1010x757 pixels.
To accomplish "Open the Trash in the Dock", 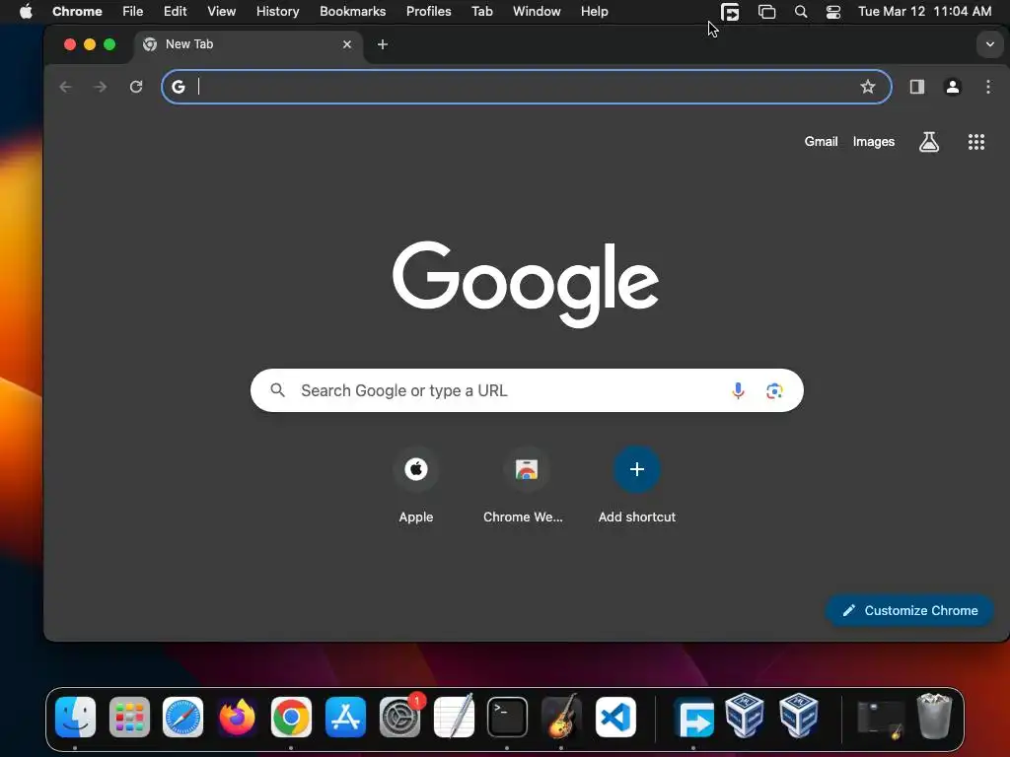I will coord(934,716).
